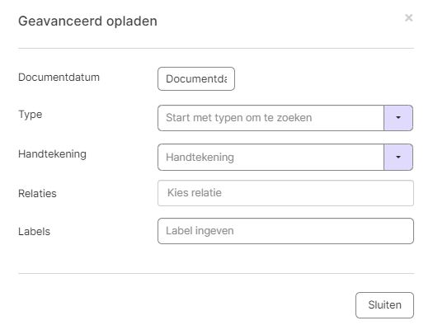This screenshot has width=433, height=330.
Task: Select the Handtekening combo box field
Action: pos(271,157)
